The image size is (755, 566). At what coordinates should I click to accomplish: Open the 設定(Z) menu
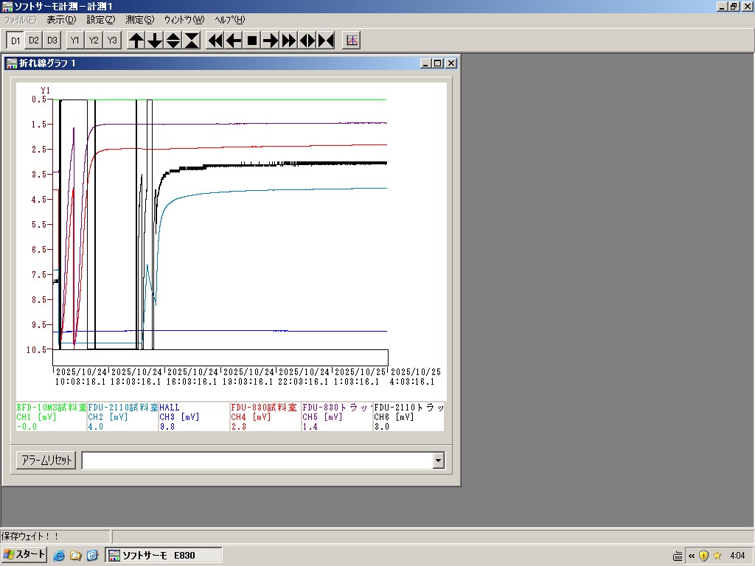tap(100, 20)
